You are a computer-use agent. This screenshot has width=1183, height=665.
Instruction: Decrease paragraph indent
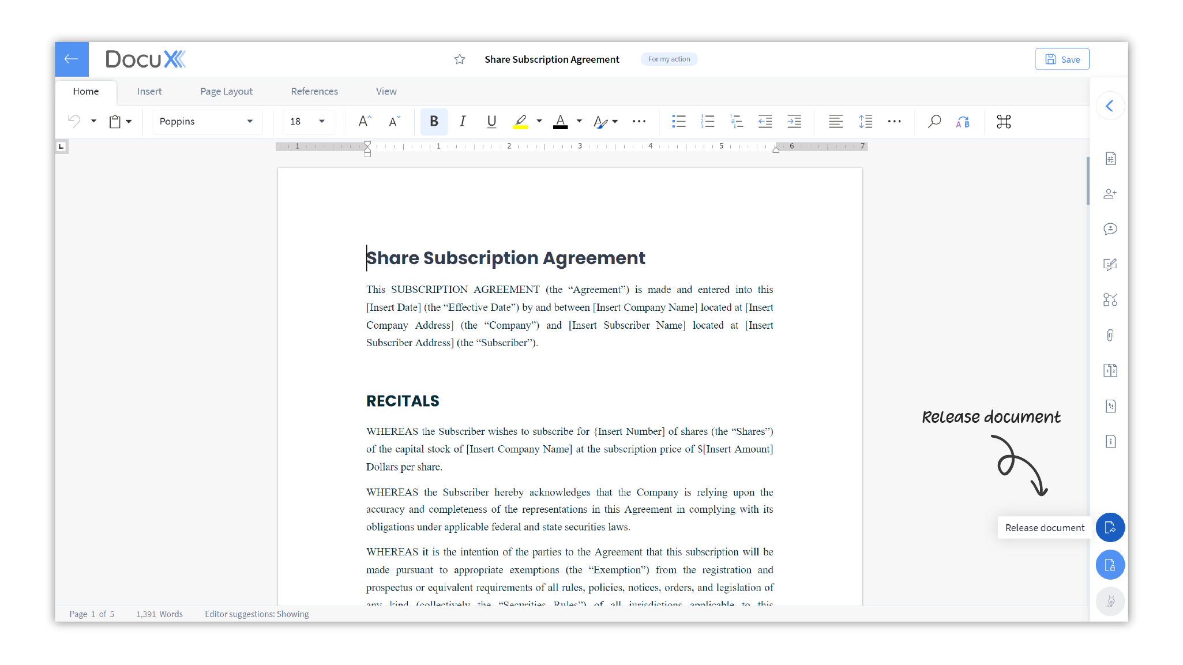765,121
